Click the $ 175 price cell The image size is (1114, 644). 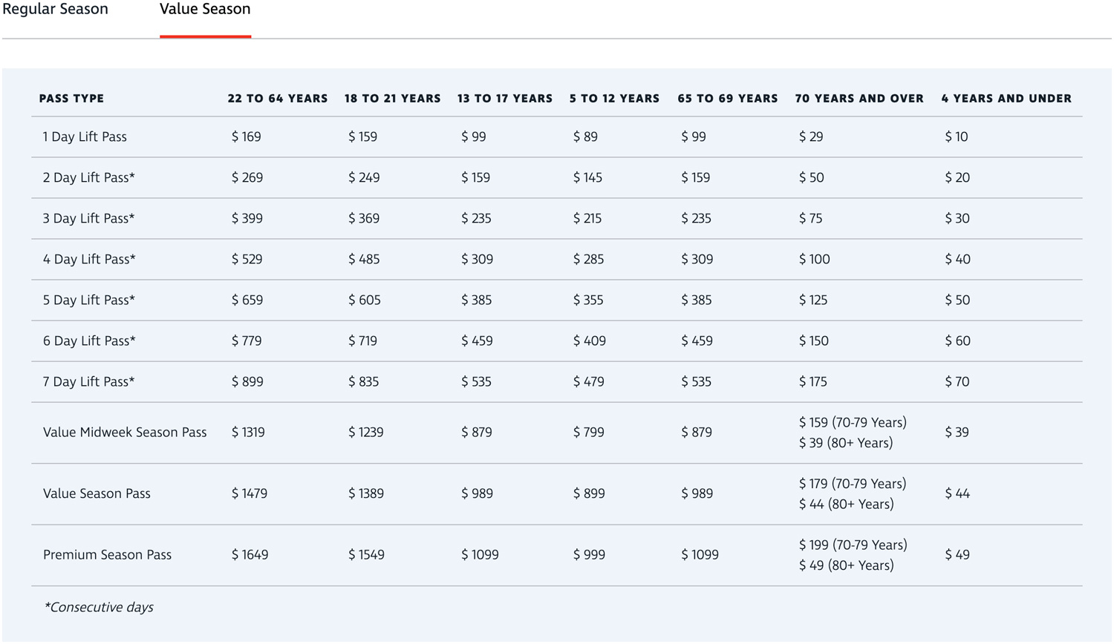[x=813, y=382]
